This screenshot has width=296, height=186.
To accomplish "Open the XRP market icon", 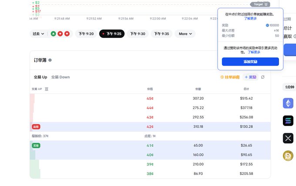I will tap(288, 138).
